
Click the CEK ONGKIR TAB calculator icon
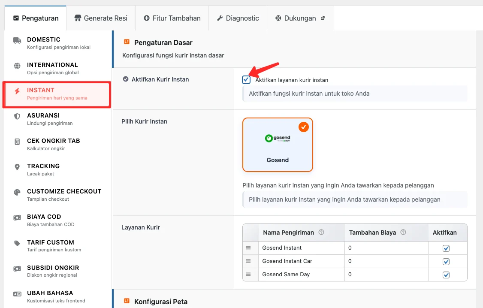click(x=17, y=141)
